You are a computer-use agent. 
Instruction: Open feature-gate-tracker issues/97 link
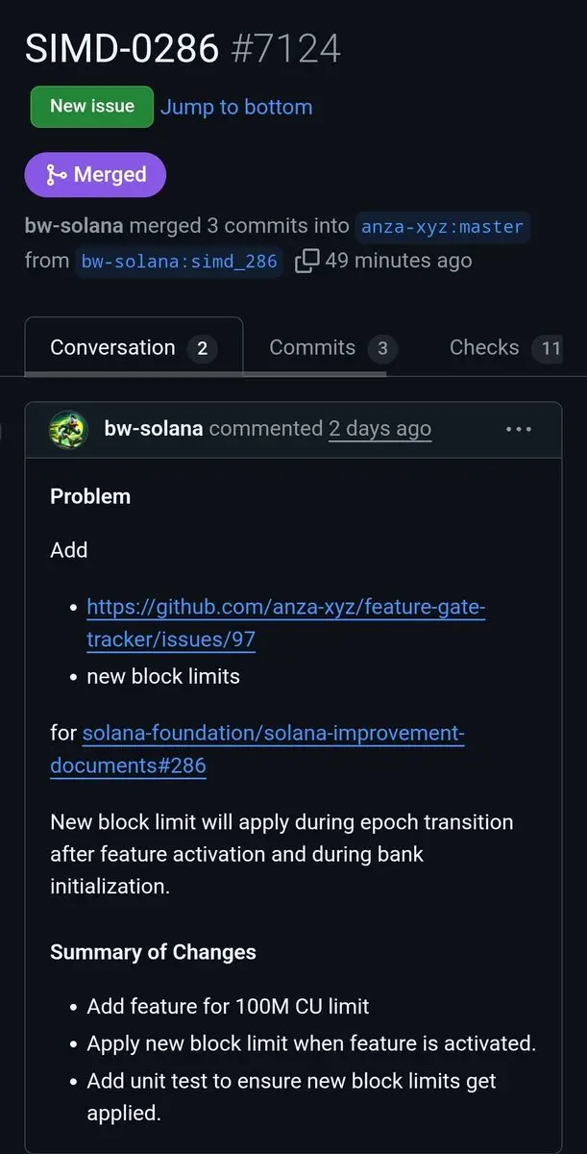point(285,623)
